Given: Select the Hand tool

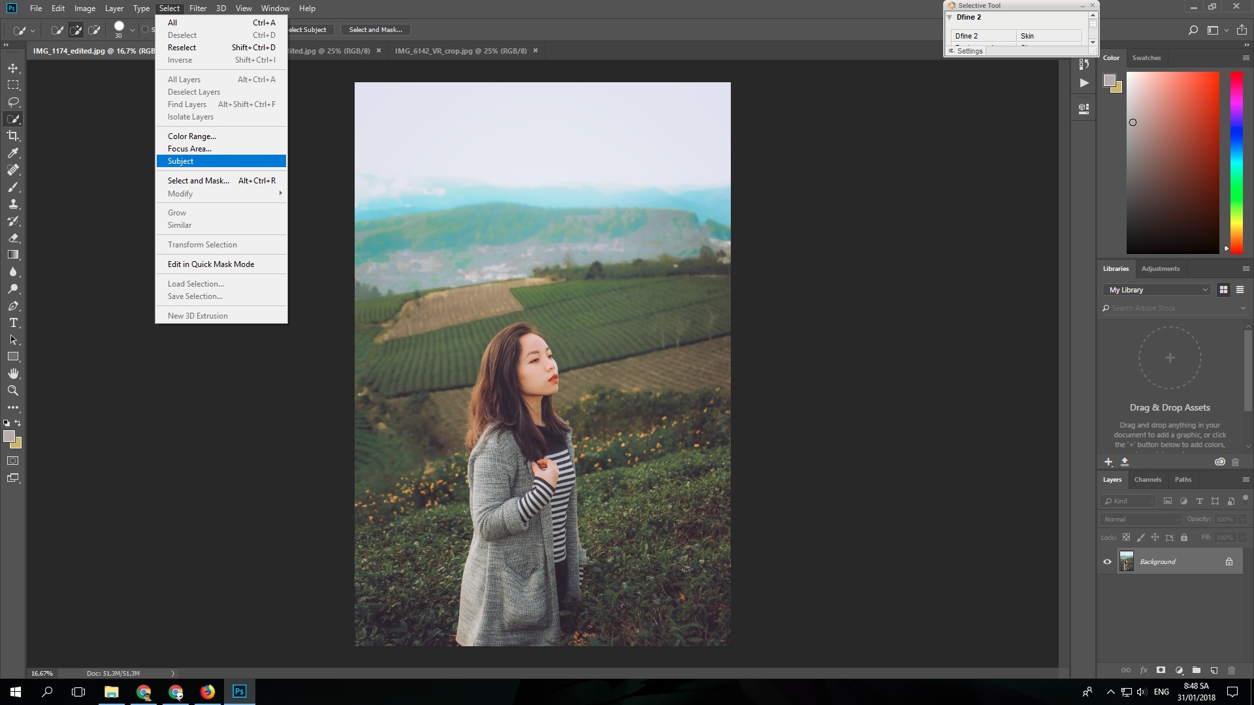Looking at the screenshot, I should click(13, 373).
